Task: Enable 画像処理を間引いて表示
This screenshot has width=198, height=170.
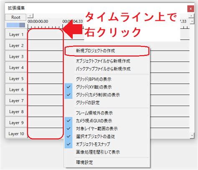Action: 107,152
